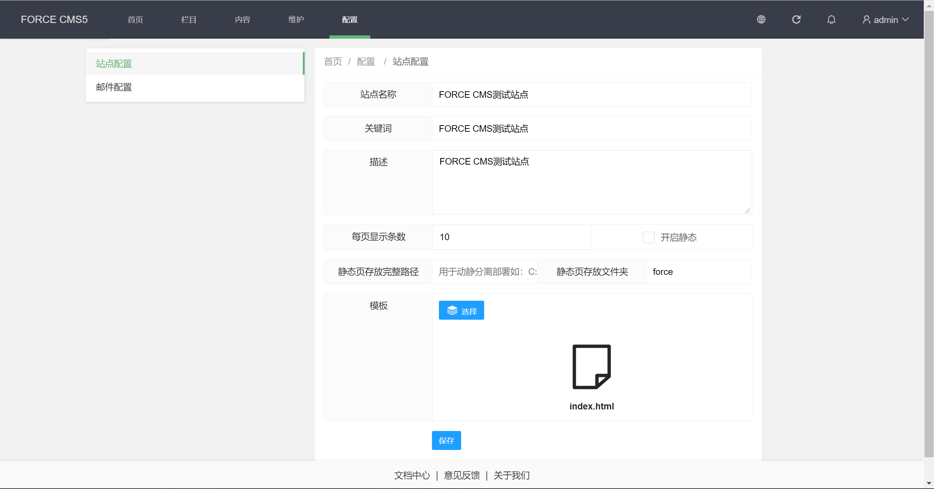Enable static page generation toggle
The height and width of the screenshot is (489, 934).
click(648, 237)
